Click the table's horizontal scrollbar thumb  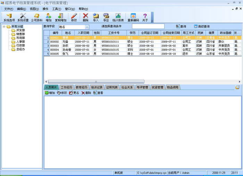click(90, 82)
